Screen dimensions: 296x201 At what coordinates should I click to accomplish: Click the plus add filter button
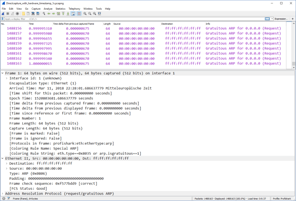[x=293, y=19]
